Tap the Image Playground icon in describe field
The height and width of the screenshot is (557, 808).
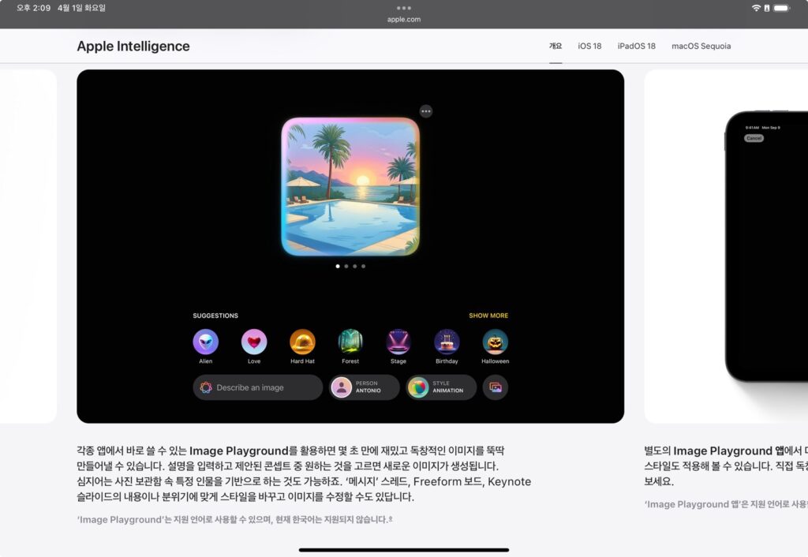[x=206, y=387]
